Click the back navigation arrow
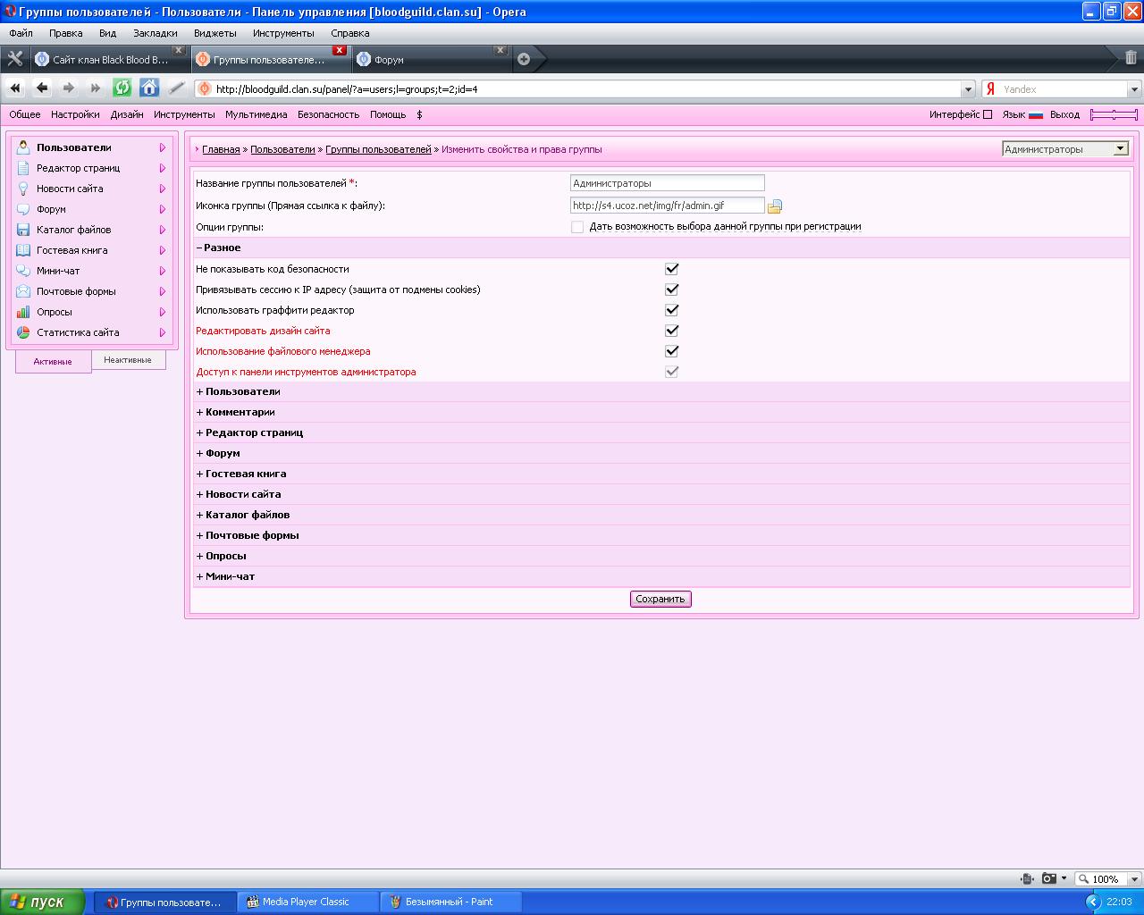The height and width of the screenshot is (915, 1144). (42, 88)
